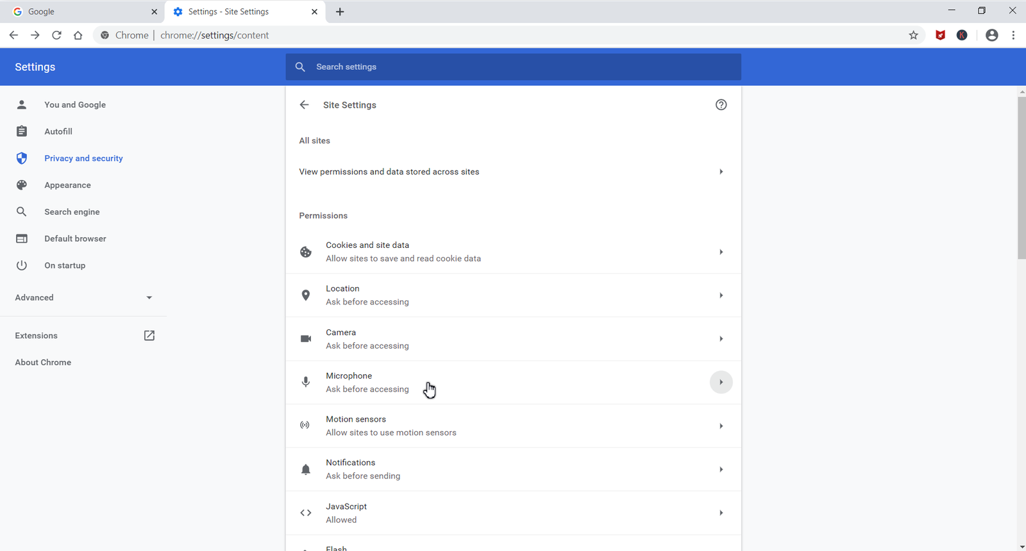Click the address bar URL
This screenshot has width=1026, height=551.
[214, 35]
